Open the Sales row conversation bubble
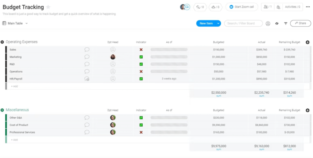The height and width of the screenshot is (158, 313). tap(87, 50)
